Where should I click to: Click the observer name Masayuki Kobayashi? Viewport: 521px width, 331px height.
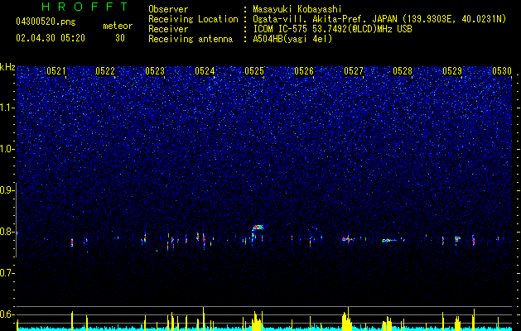[297, 9]
